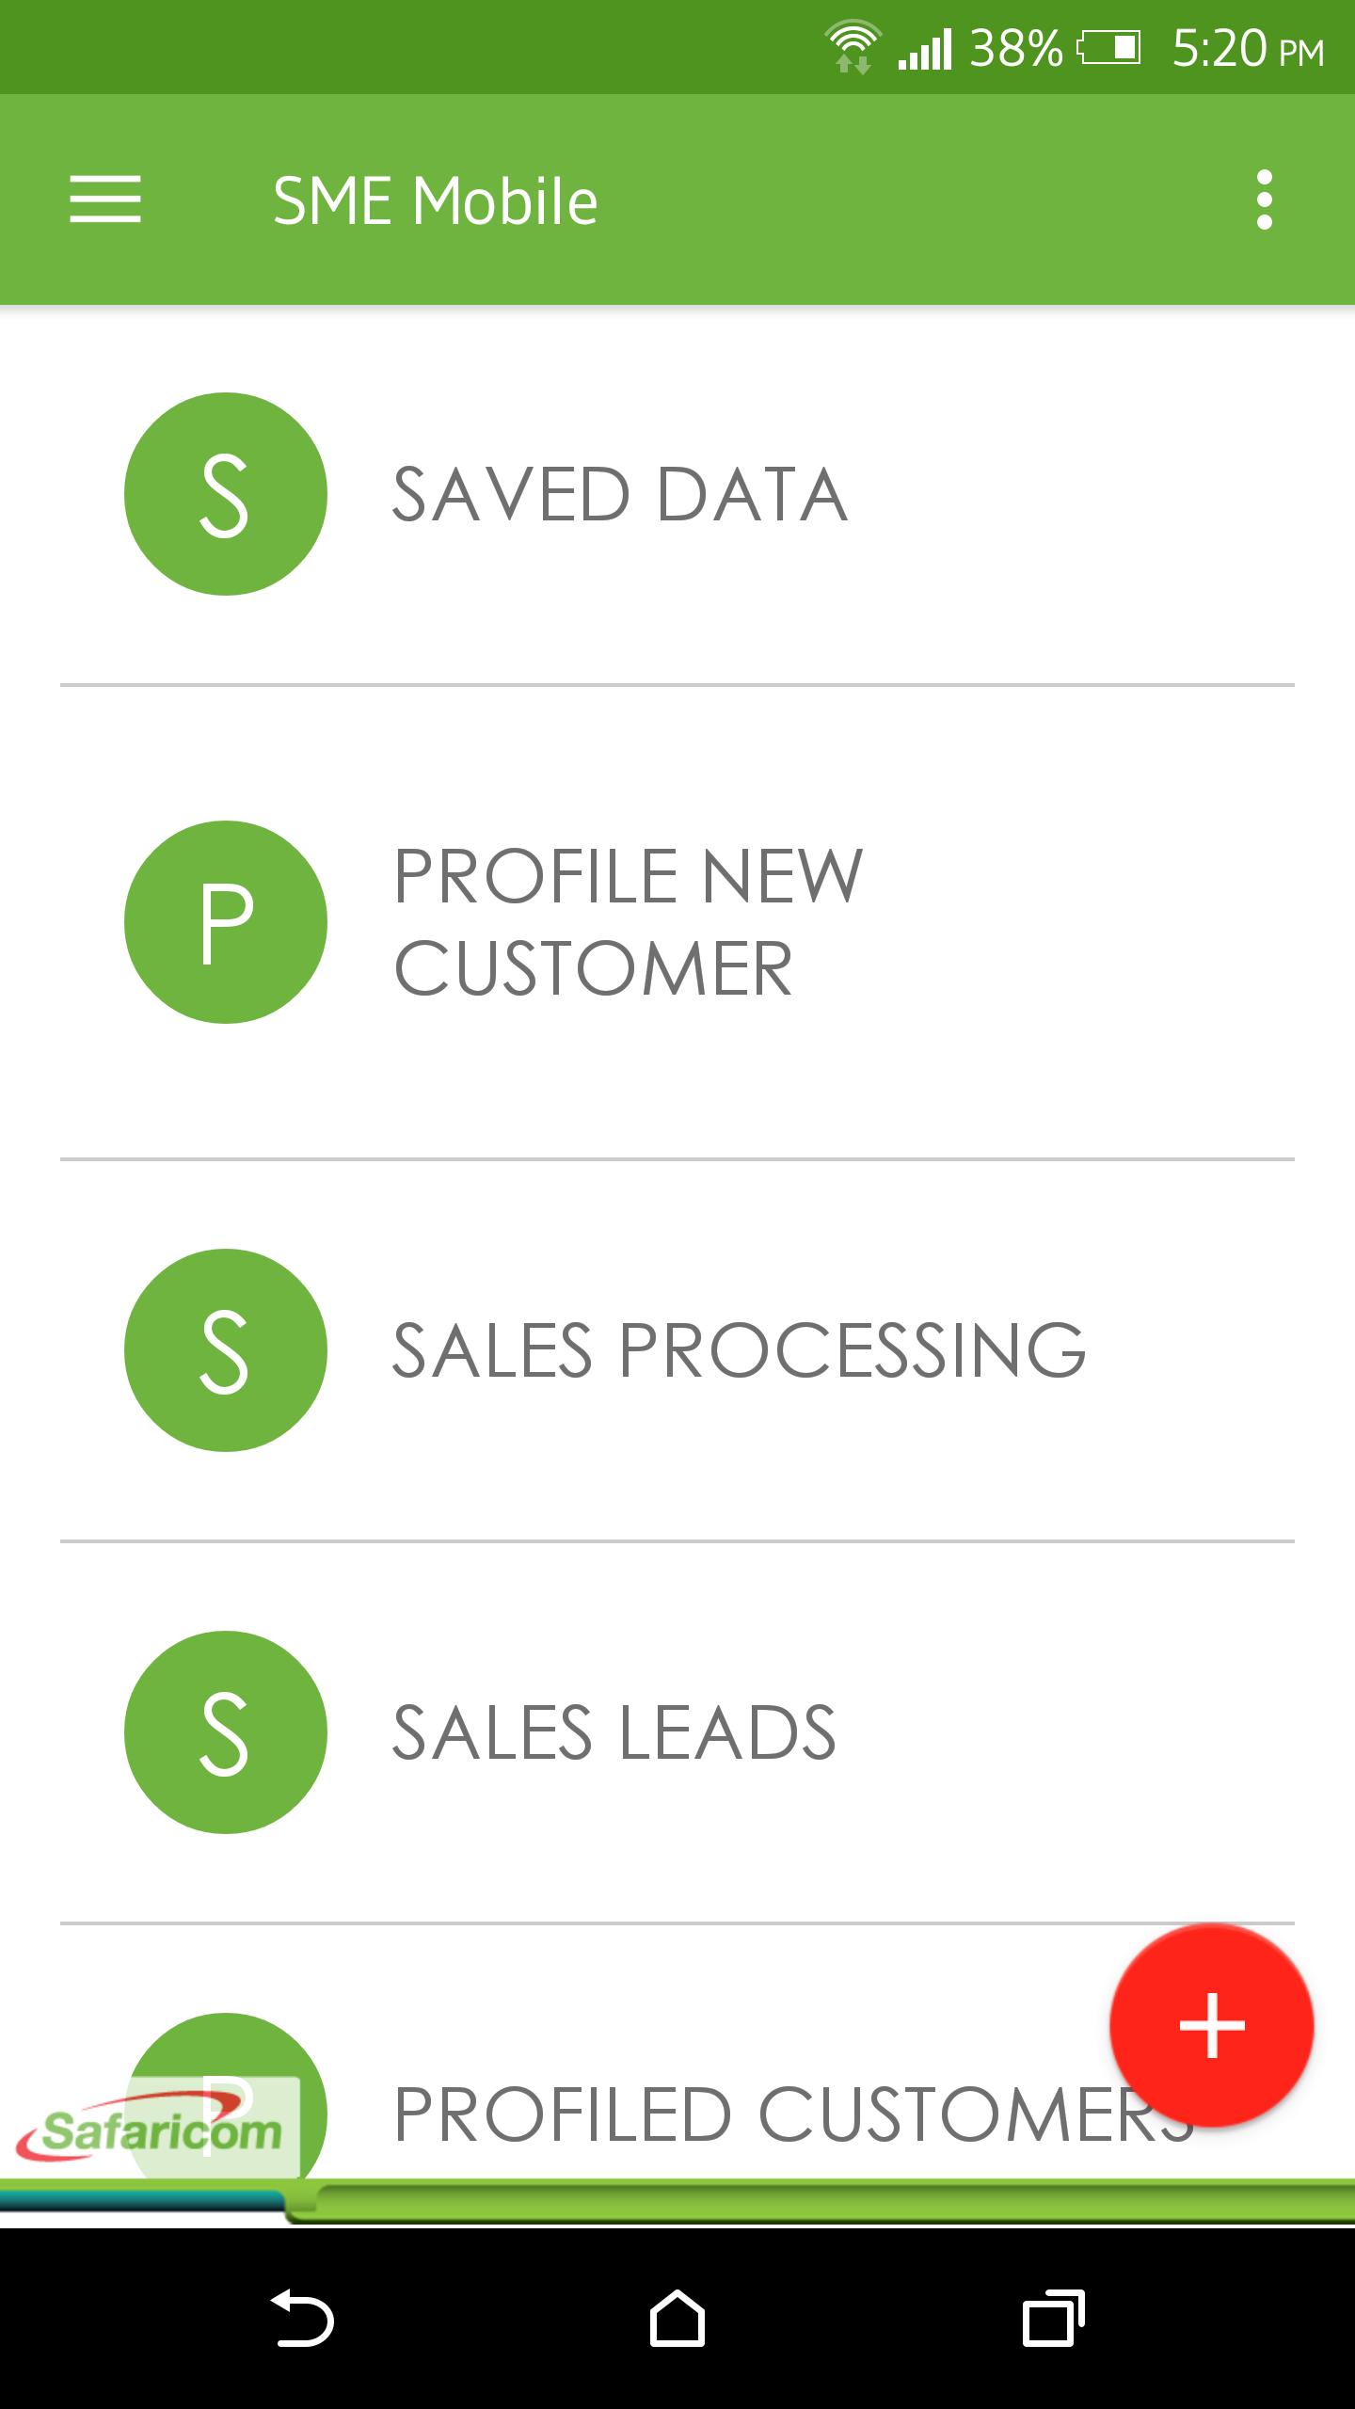The image size is (1355, 2409).
Task: Open the recent apps switcher
Action: tap(1053, 2318)
